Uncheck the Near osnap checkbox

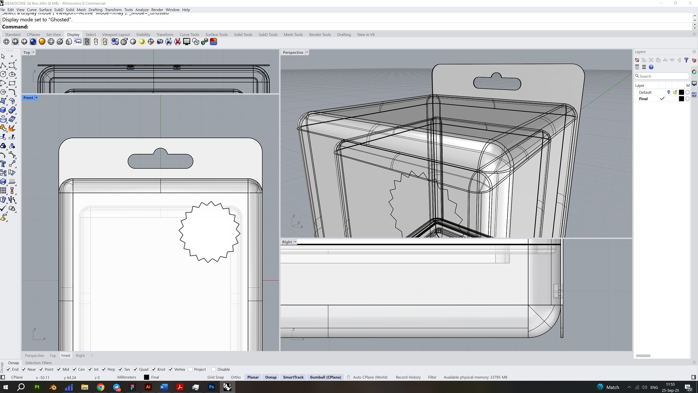click(24, 369)
